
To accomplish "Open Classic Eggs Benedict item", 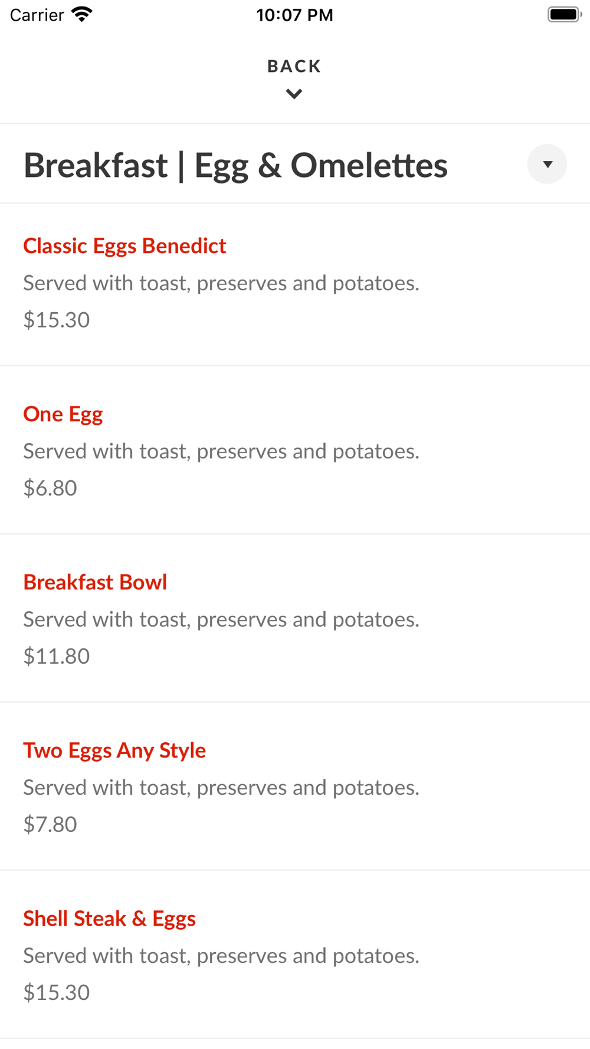I will (x=124, y=246).
